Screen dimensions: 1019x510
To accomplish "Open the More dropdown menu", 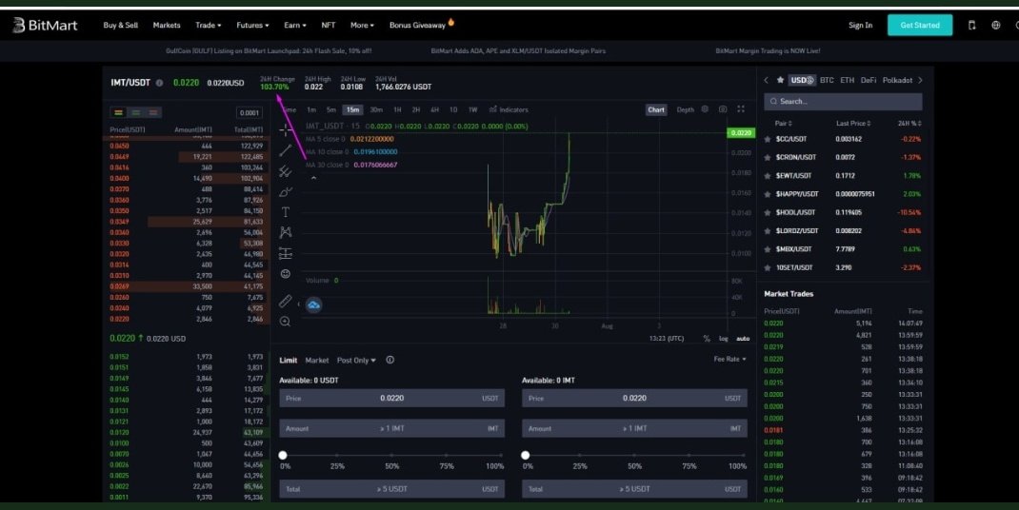I will click(x=362, y=26).
